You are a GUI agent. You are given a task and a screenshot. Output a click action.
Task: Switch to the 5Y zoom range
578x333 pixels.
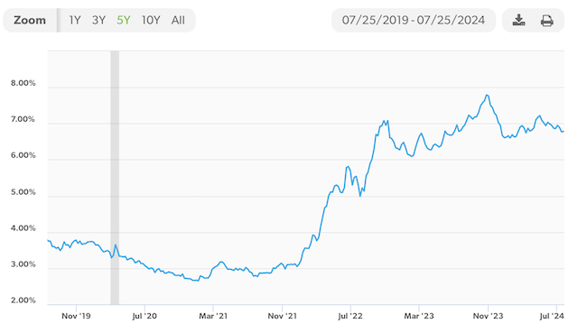pos(124,20)
